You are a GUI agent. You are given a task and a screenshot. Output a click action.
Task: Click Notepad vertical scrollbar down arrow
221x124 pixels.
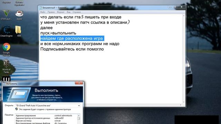click(184, 102)
